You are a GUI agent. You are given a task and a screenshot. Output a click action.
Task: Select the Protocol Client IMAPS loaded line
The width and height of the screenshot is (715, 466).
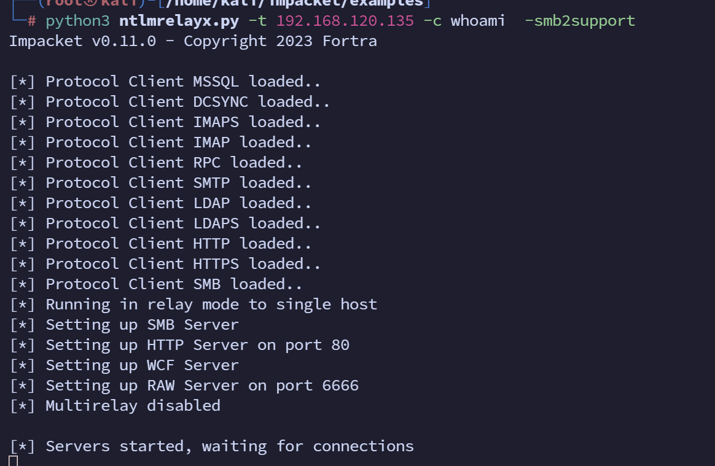pyautogui.click(x=165, y=122)
